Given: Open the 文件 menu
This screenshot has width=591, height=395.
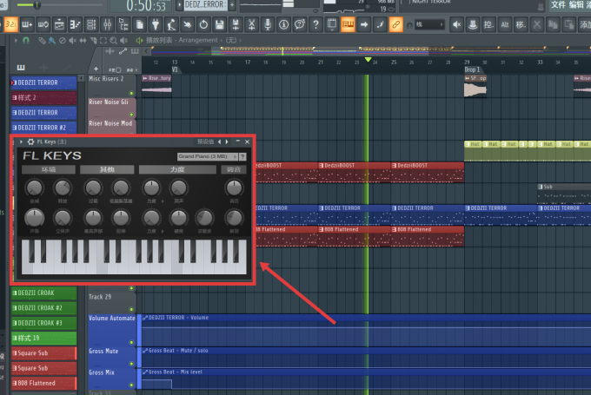Looking at the screenshot, I should tap(558, 4).
